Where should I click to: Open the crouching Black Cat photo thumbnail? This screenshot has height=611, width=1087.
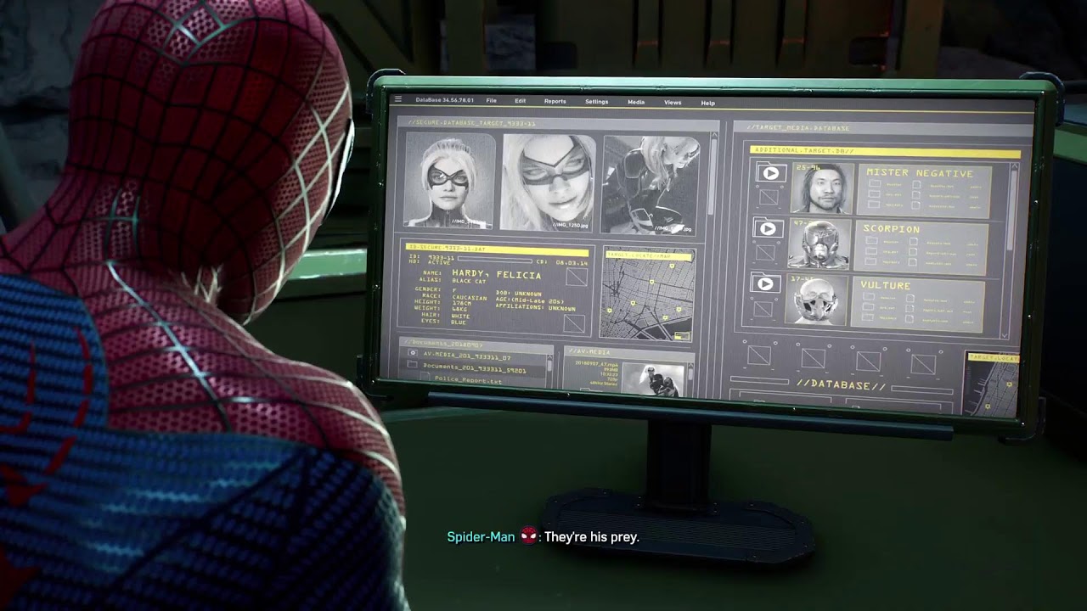pos(651,185)
